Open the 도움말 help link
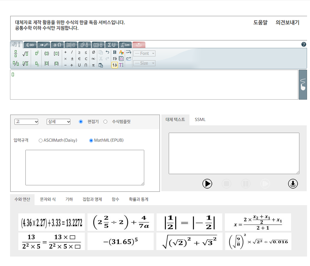310x266 pixels. [x=260, y=22]
